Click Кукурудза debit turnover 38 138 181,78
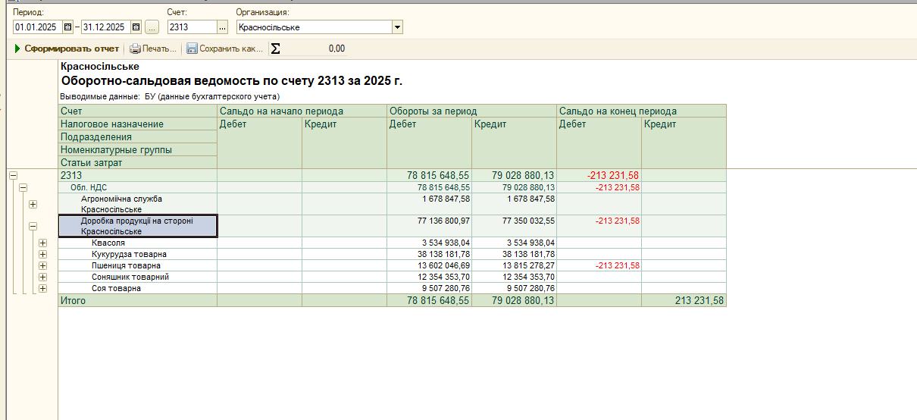The image size is (917, 420). (429, 254)
